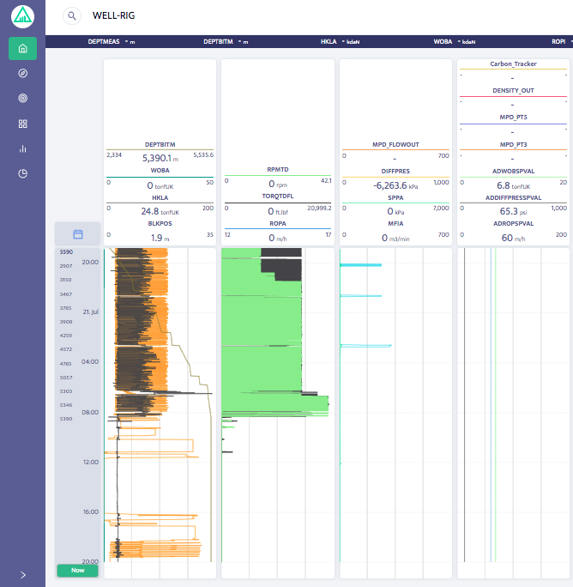Click the search magnifier icon
573x587 pixels.
pos(72,15)
